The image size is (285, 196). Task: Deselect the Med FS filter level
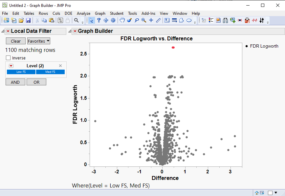coord(50,72)
